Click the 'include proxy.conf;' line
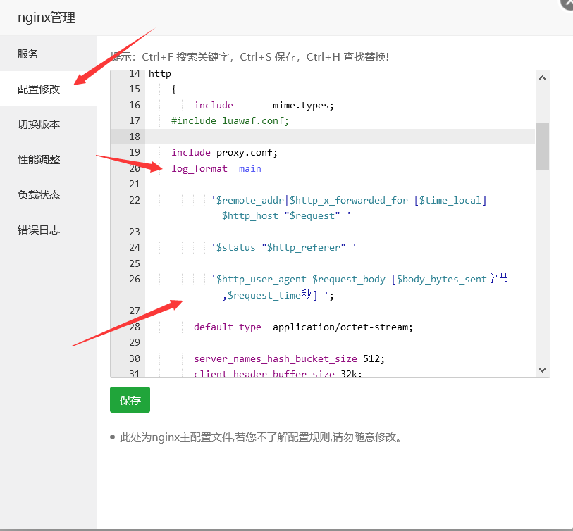The image size is (573, 531). tap(224, 152)
